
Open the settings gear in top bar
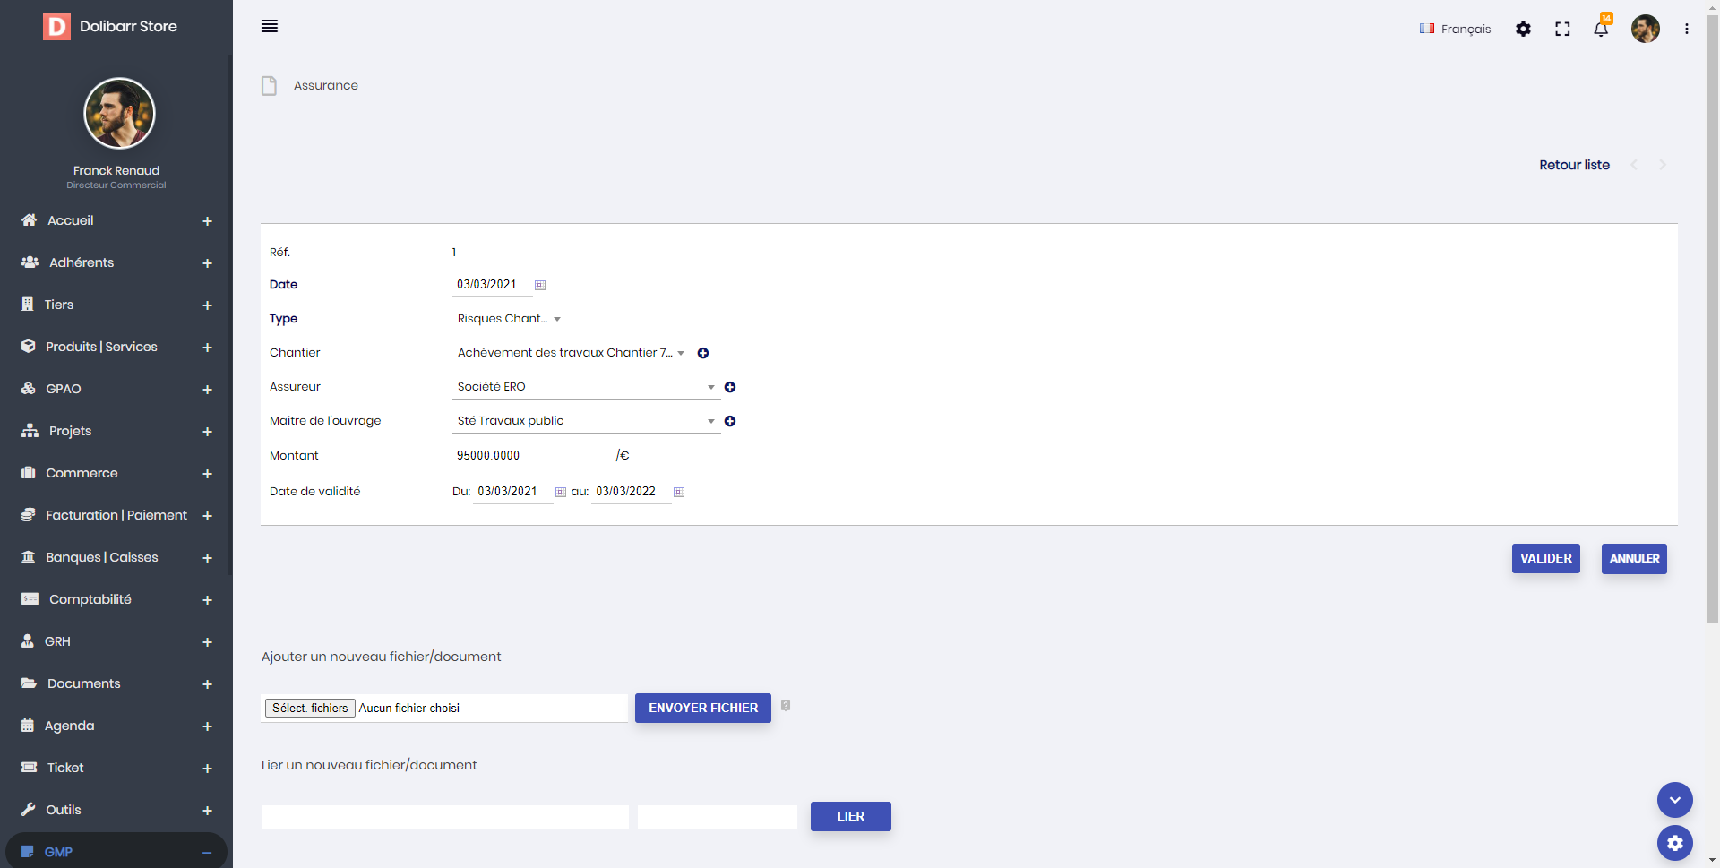click(x=1523, y=29)
